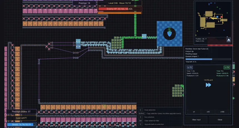Set upgrade multiplier to x10
The width and height of the screenshot is (239, 128).
pyautogui.click(x=208, y=112)
